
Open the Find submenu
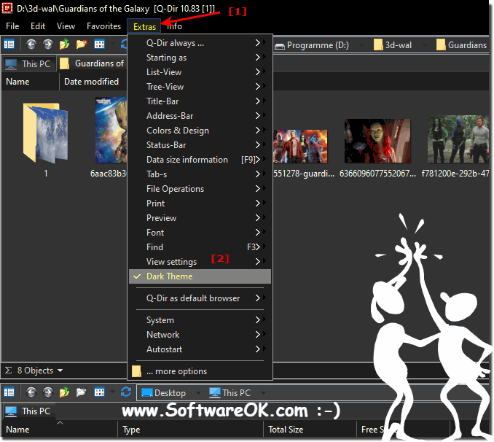click(200, 247)
